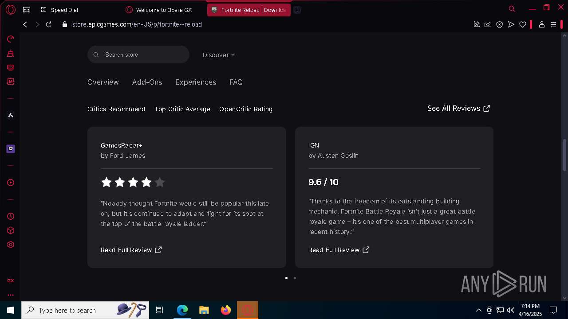Take a snapshot with camera icon
This screenshot has height=319, width=568.
tap(488, 24)
